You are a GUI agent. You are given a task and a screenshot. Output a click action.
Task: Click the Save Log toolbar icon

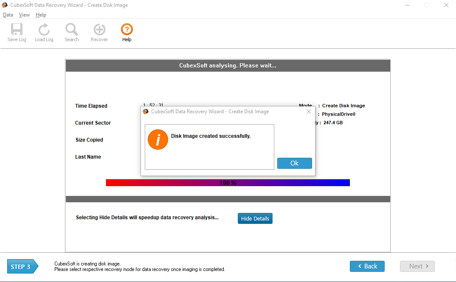tap(17, 30)
